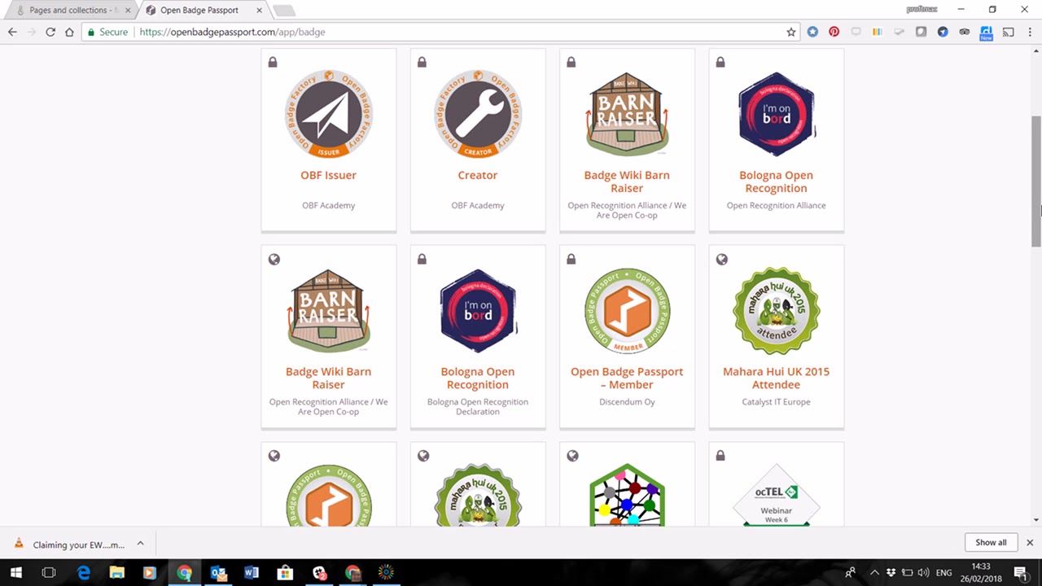
Task: Click the Secure padlock site info
Action: coord(107,32)
